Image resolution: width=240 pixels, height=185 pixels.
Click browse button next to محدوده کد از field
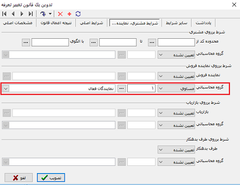pyautogui.click(x=152, y=43)
